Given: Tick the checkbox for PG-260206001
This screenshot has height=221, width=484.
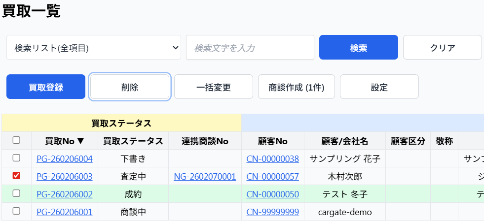Looking at the screenshot, I should pyautogui.click(x=16, y=211).
